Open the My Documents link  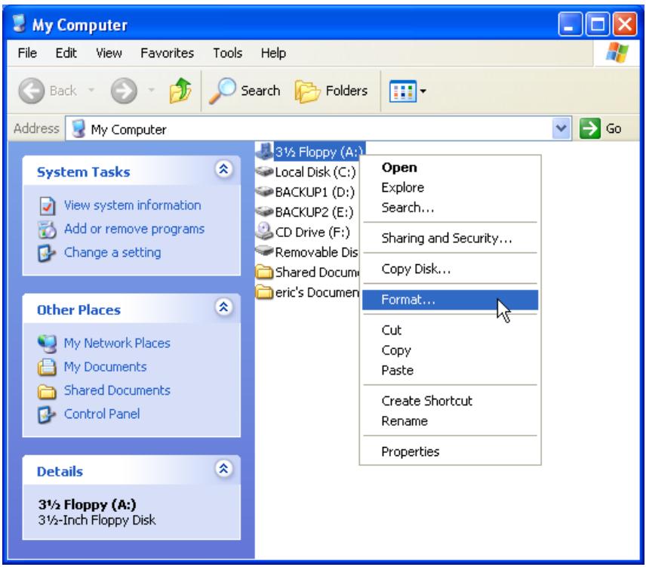pos(105,367)
